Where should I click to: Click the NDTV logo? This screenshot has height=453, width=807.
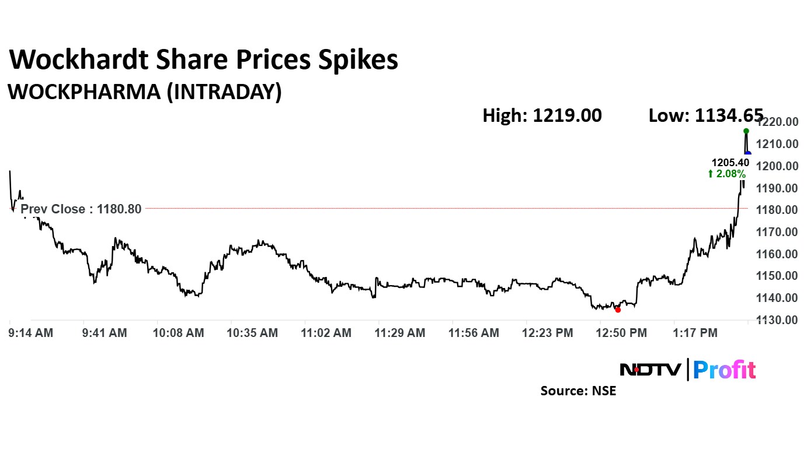tap(650, 370)
